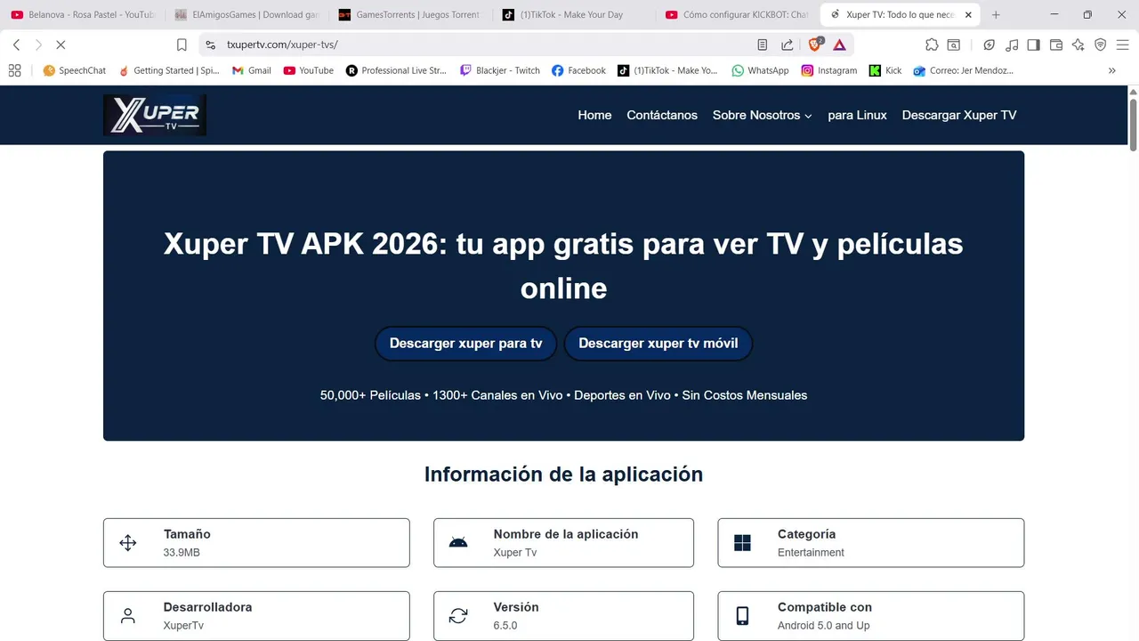Open the browser hamburger menu
This screenshot has height=641, width=1139.
(1123, 45)
